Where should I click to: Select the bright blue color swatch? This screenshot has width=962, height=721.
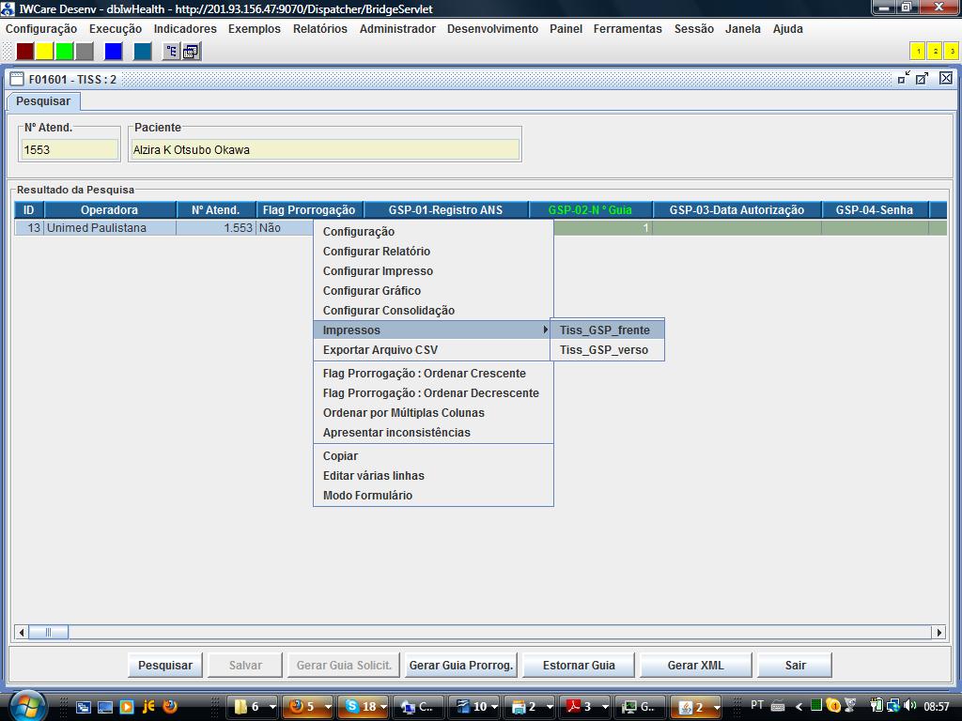click(x=114, y=52)
